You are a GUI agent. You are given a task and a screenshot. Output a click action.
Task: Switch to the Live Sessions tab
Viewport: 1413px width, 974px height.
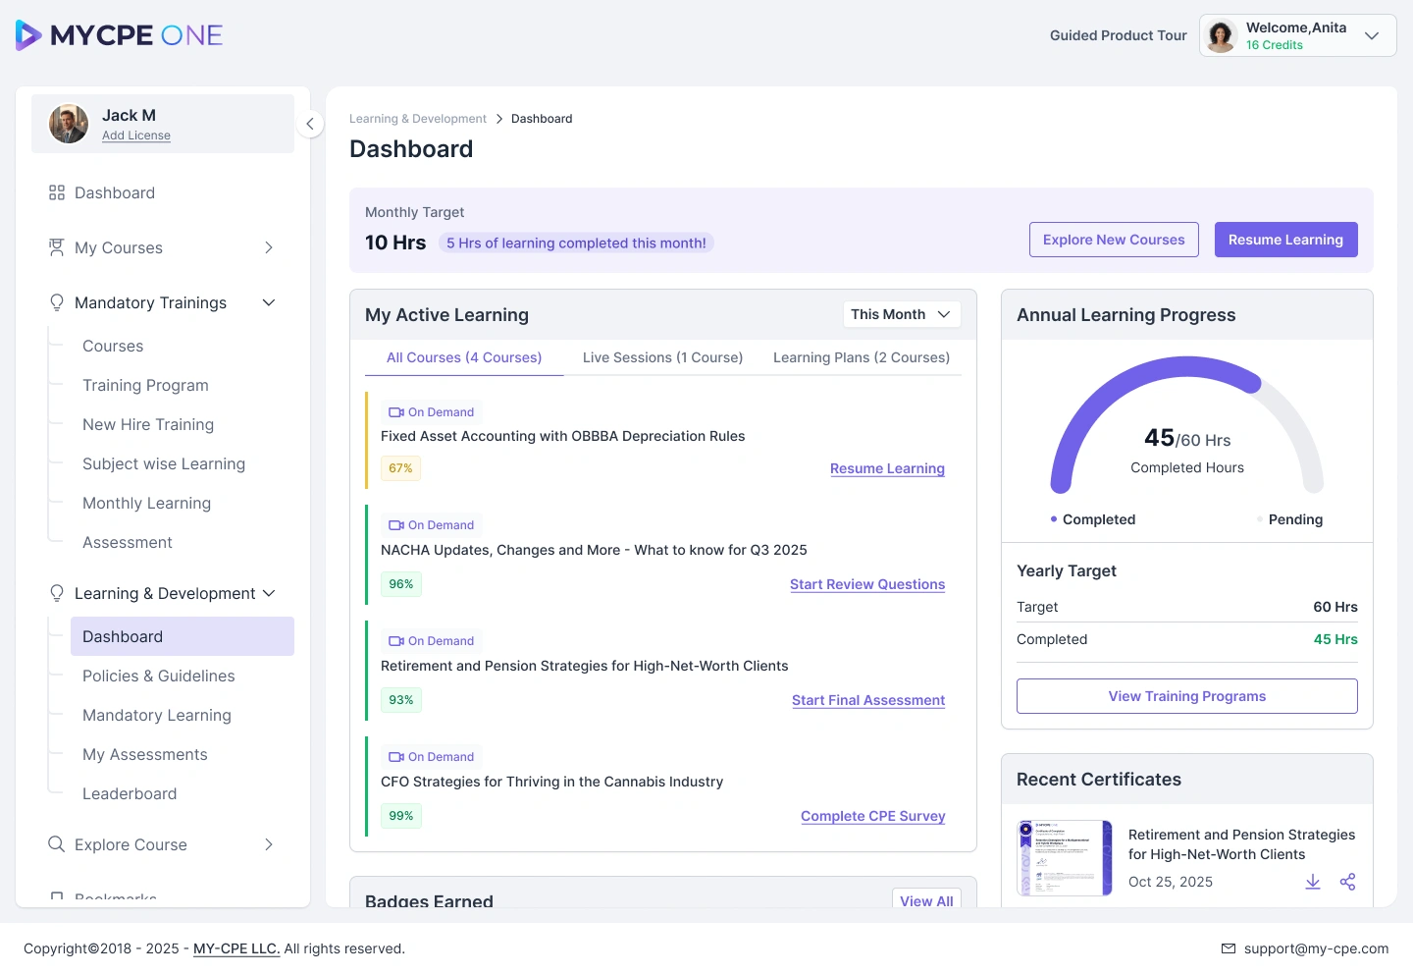662,357
